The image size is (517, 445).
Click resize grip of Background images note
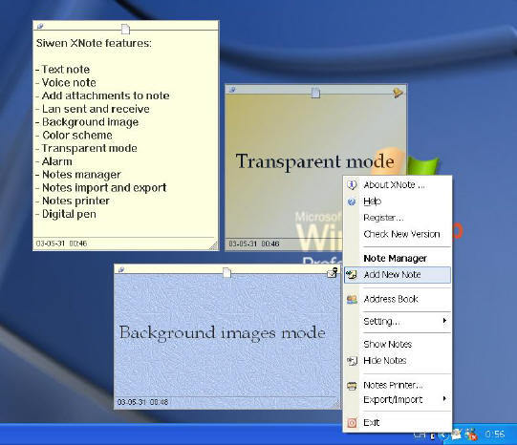336,404
